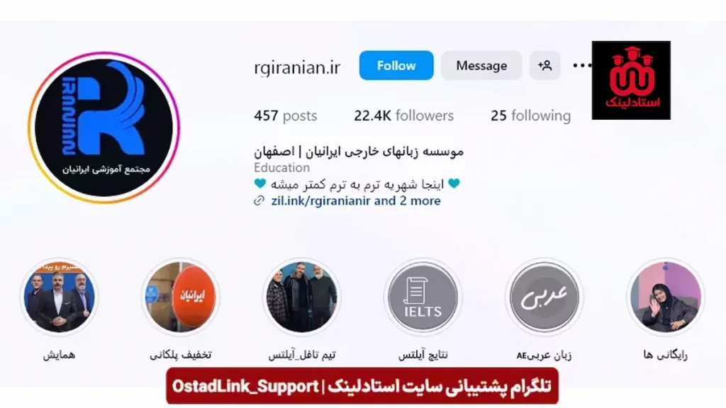Open the rgiranian.ir profile picture story
Screen dimensions: 726x408
104,127
